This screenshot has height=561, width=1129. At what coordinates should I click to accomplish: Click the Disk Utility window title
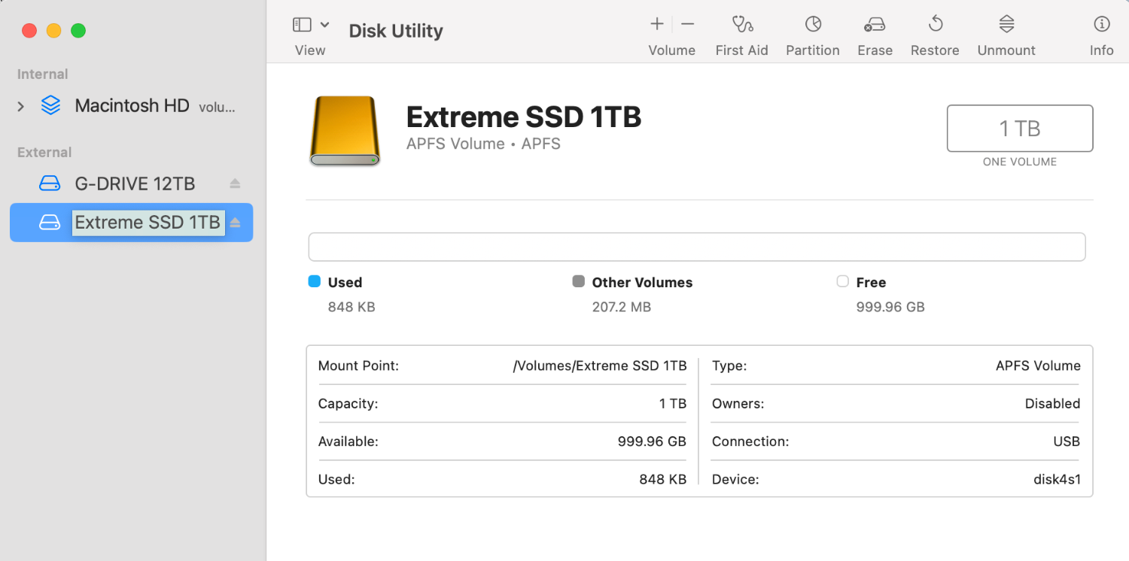click(396, 31)
